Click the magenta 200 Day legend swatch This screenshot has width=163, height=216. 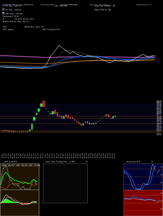click(4, 13)
